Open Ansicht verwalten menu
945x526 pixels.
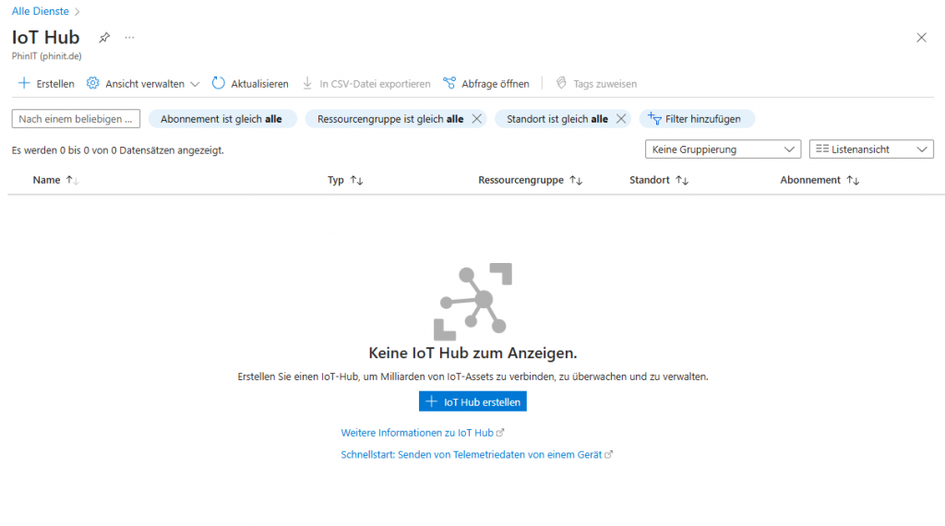pos(143,84)
